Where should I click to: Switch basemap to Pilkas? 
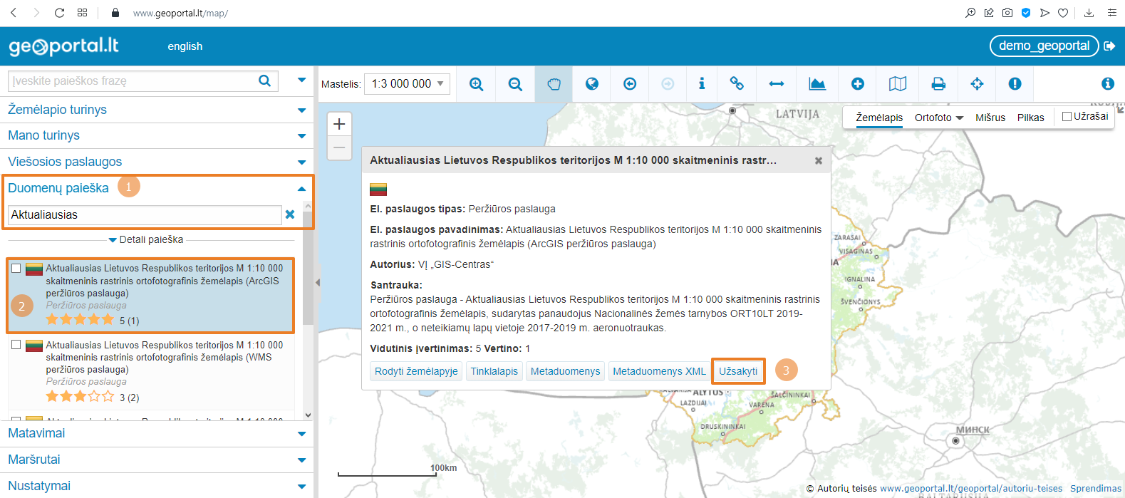[1030, 118]
